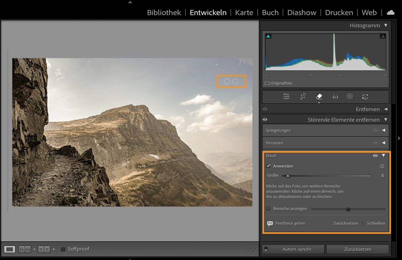The width and height of the screenshot is (402, 260).
Task: Open the Diashow module
Action: pos(301,12)
